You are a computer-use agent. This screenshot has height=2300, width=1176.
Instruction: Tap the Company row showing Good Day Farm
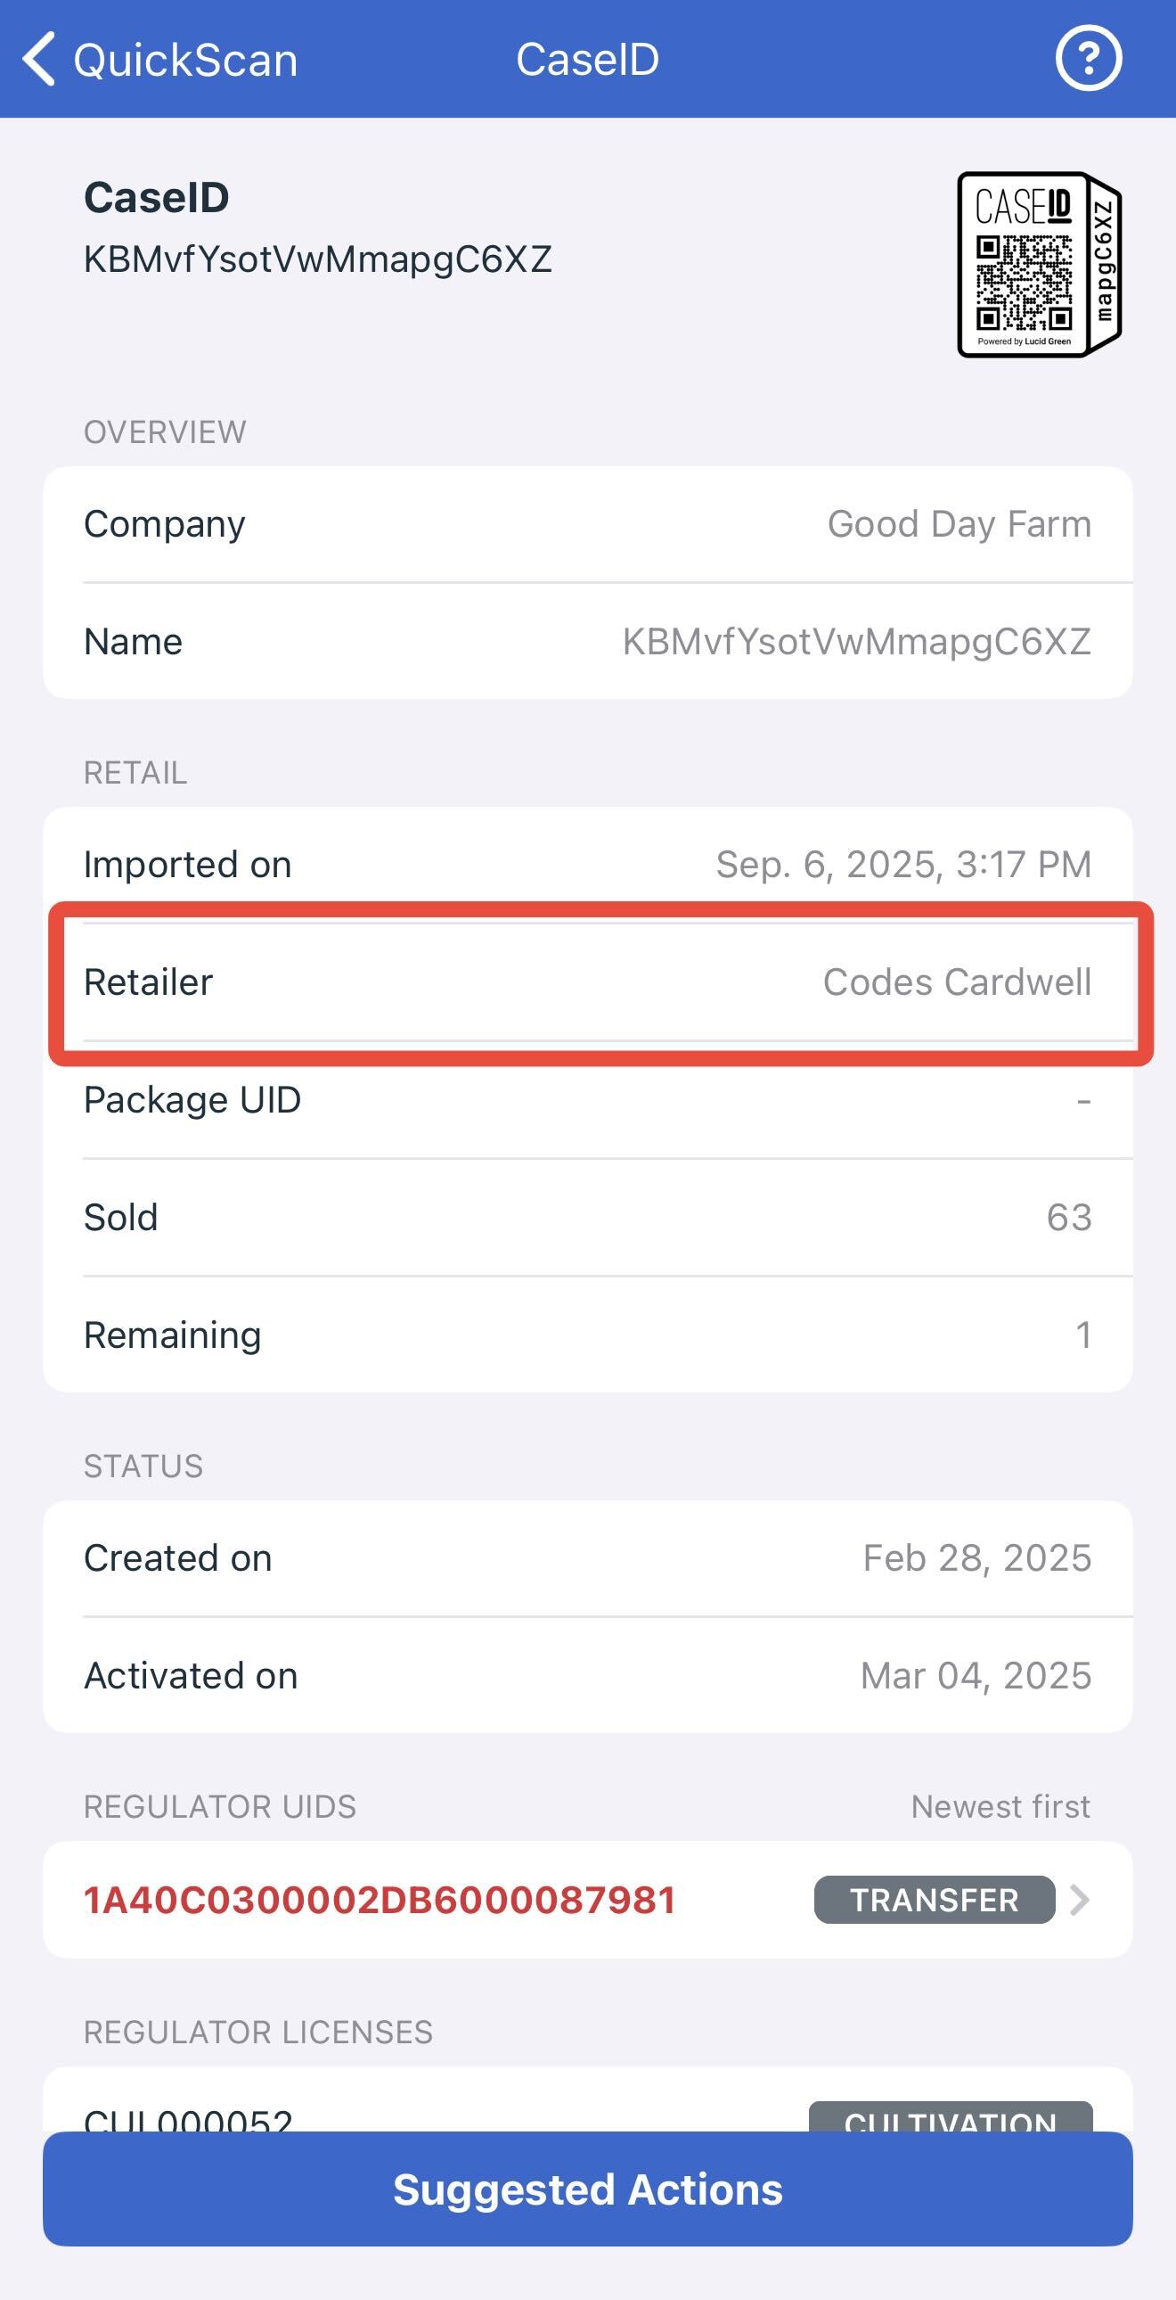pos(587,524)
